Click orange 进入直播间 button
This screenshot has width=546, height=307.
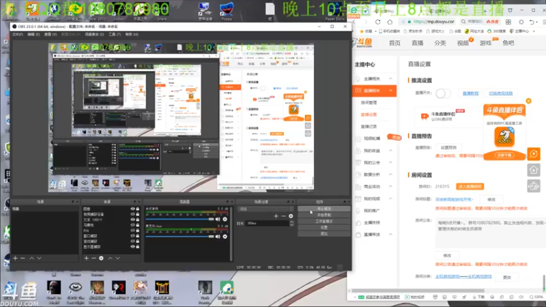(470, 186)
